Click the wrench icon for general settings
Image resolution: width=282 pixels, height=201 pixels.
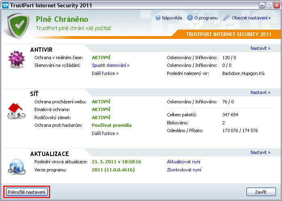point(226,17)
